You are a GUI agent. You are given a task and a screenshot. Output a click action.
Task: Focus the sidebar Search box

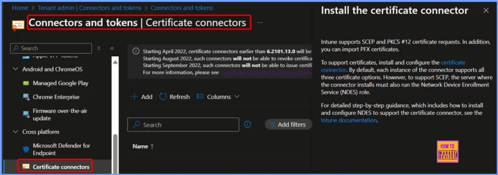click(51, 48)
